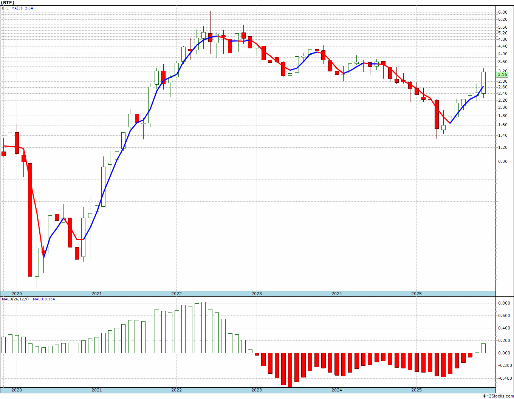Click the (BTE) ticker title
The width and height of the screenshot is (514, 399).
click(x=7, y=2)
